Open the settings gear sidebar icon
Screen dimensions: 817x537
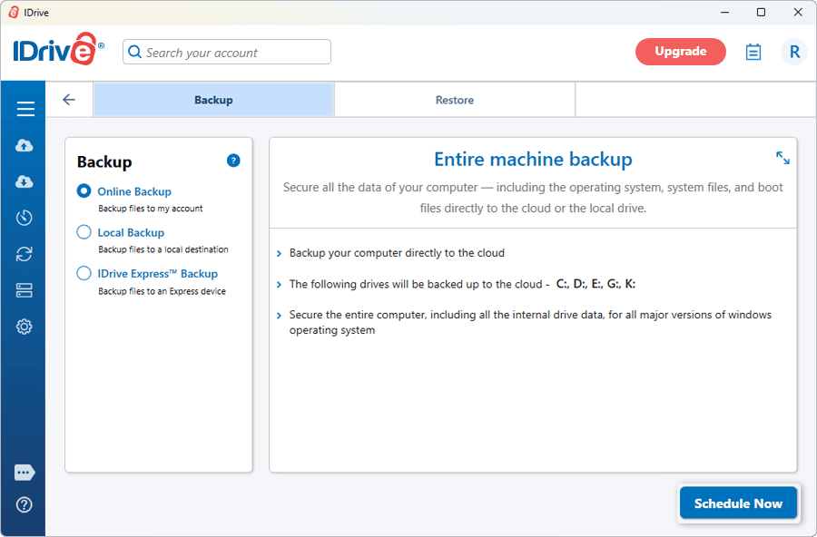pos(24,327)
